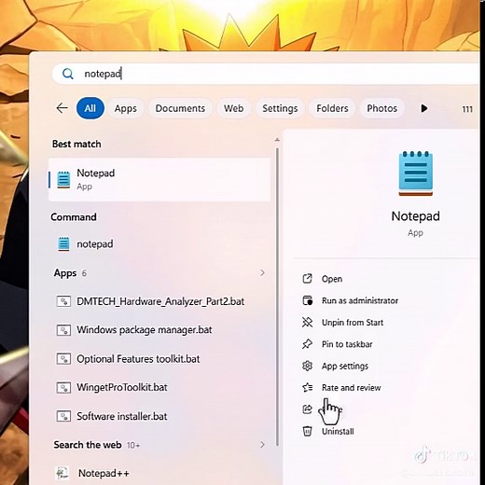
Task: Click the DMTECH_Hardware_Analyzer_Part2.bat file icon
Action: 63,301
